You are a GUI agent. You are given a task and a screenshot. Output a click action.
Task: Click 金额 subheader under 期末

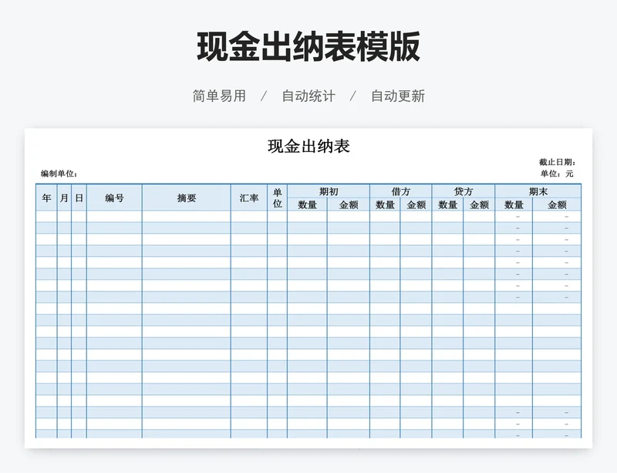point(557,204)
